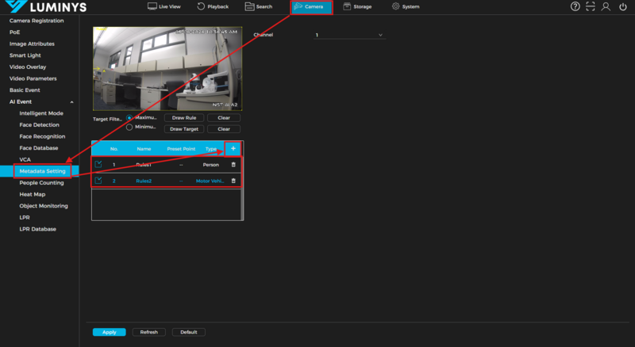The height and width of the screenshot is (347, 635).
Task: Open the help question mark icon
Action: pyautogui.click(x=575, y=6)
